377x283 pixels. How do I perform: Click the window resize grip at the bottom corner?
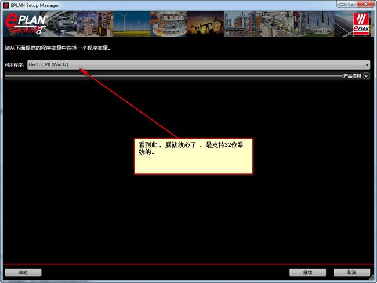372,278
